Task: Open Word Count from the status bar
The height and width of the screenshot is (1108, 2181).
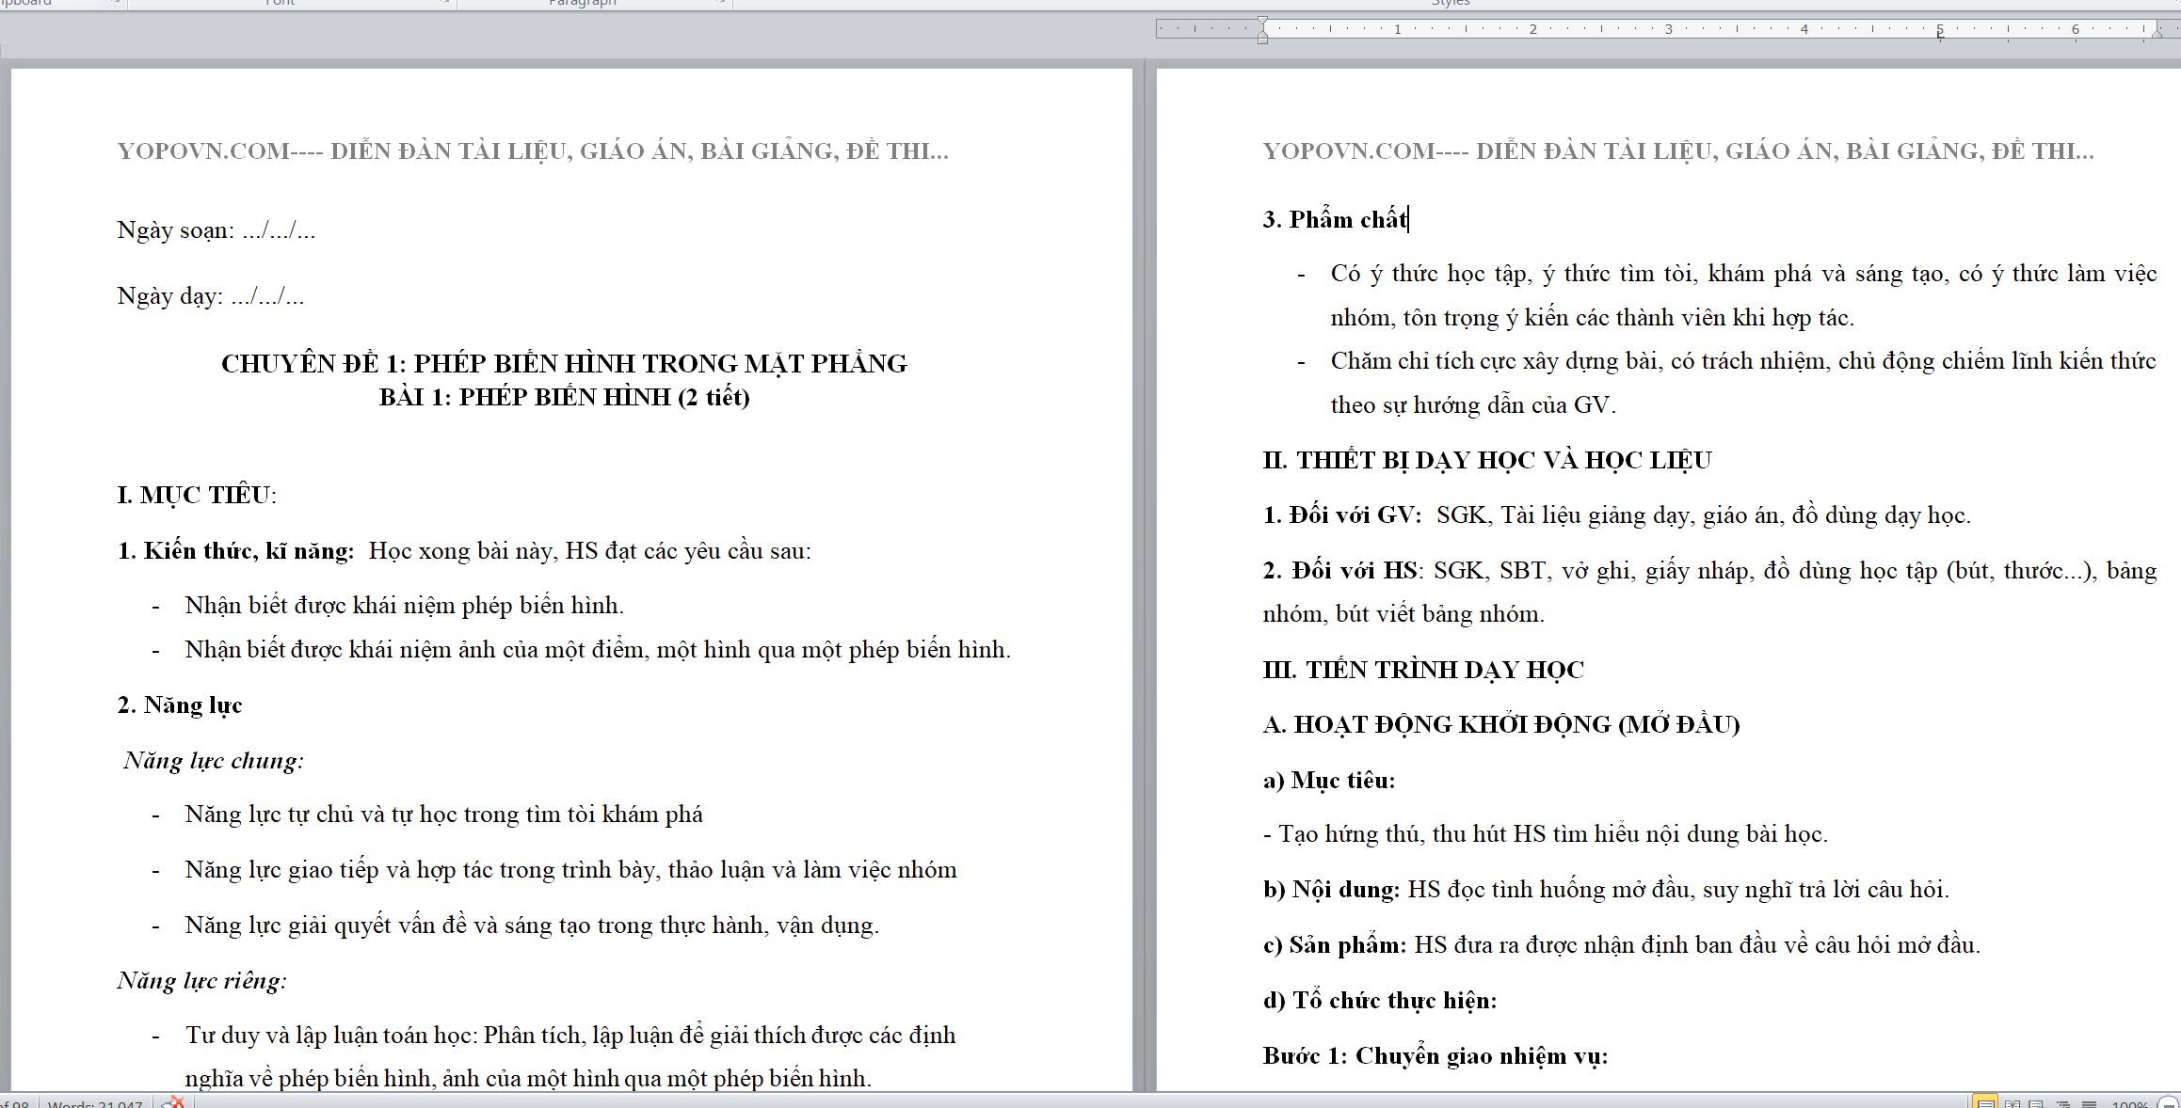Action: pyautogui.click(x=95, y=1104)
